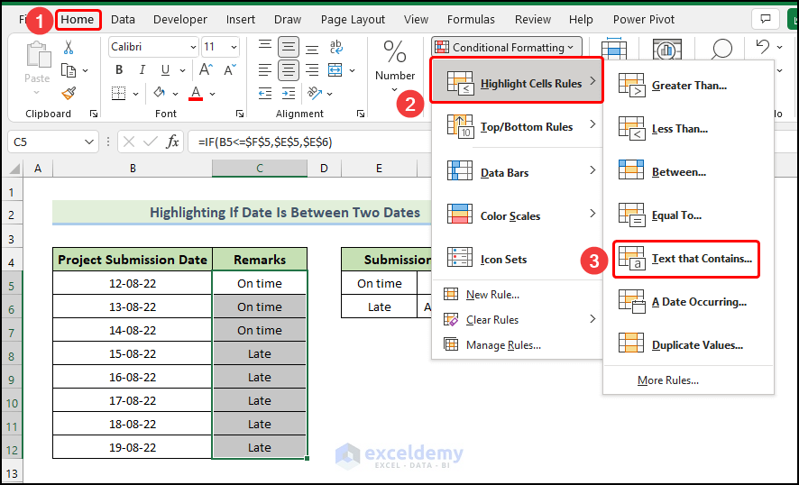Choose New Rule... from the menu
This screenshot has width=799, height=485.
(x=517, y=295)
